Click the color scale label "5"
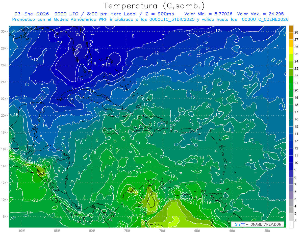303x234 pixels. tap(295, 199)
